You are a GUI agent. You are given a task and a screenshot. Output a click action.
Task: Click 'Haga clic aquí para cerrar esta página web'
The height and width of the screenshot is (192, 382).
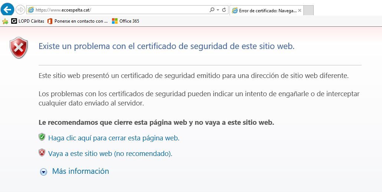[x=114, y=138]
